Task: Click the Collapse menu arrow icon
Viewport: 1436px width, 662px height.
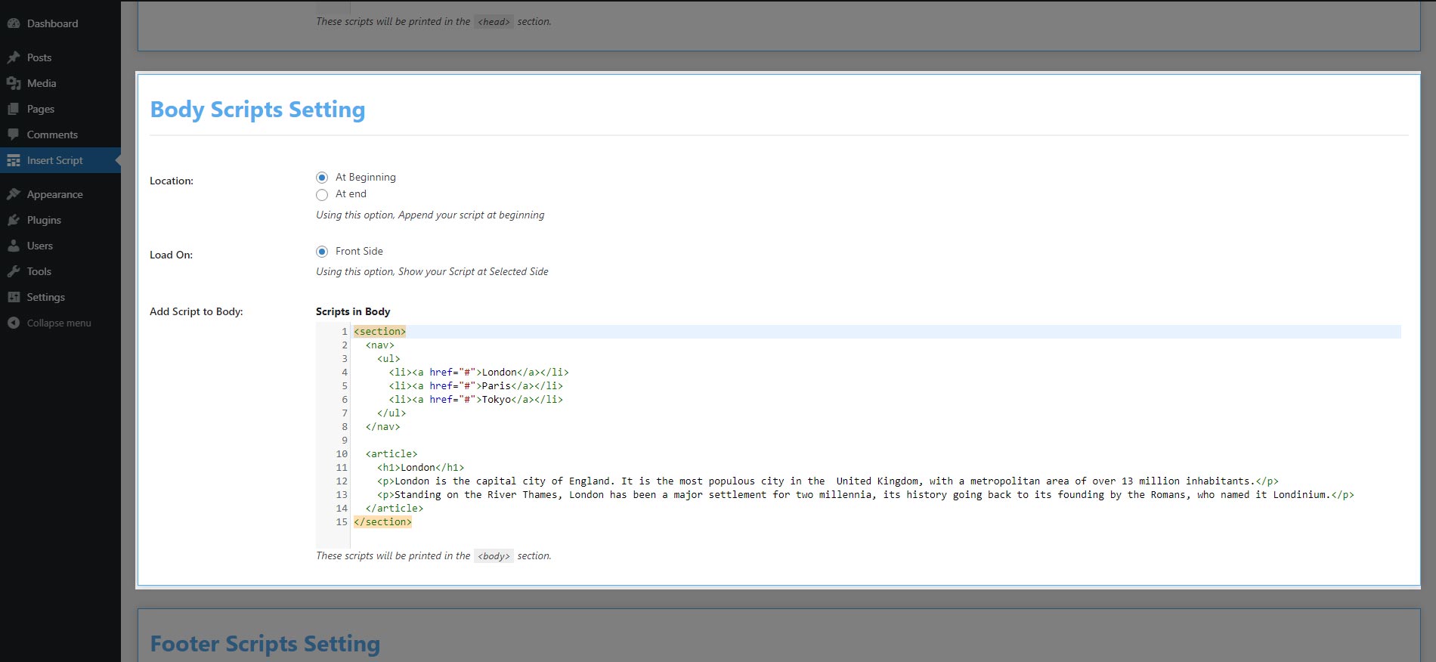Action: (14, 323)
